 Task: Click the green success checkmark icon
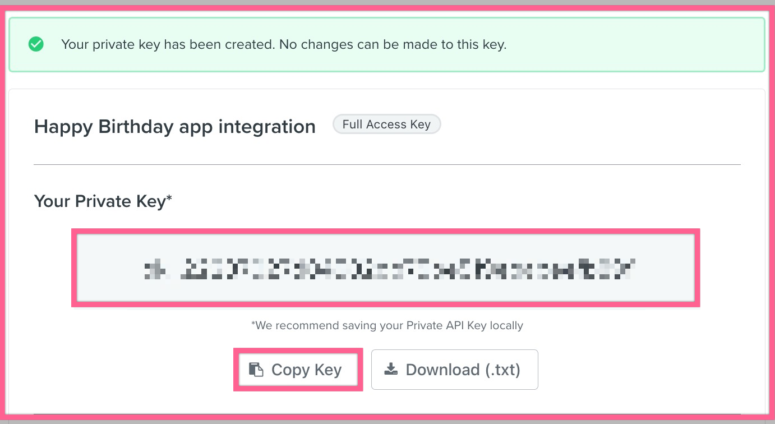(x=36, y=44)
